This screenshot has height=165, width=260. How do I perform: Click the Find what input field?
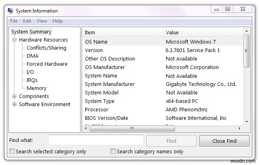pyautogui.click(x=96, y=140)
